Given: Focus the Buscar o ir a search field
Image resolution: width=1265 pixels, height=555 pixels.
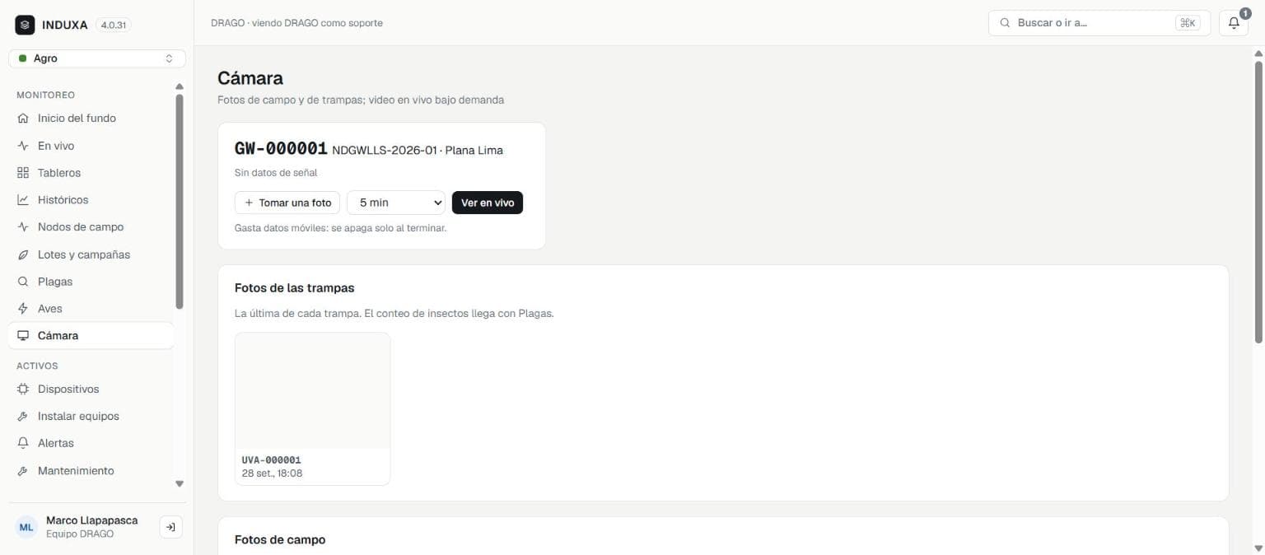Looking at the screenshot, I should (1099, 23).
